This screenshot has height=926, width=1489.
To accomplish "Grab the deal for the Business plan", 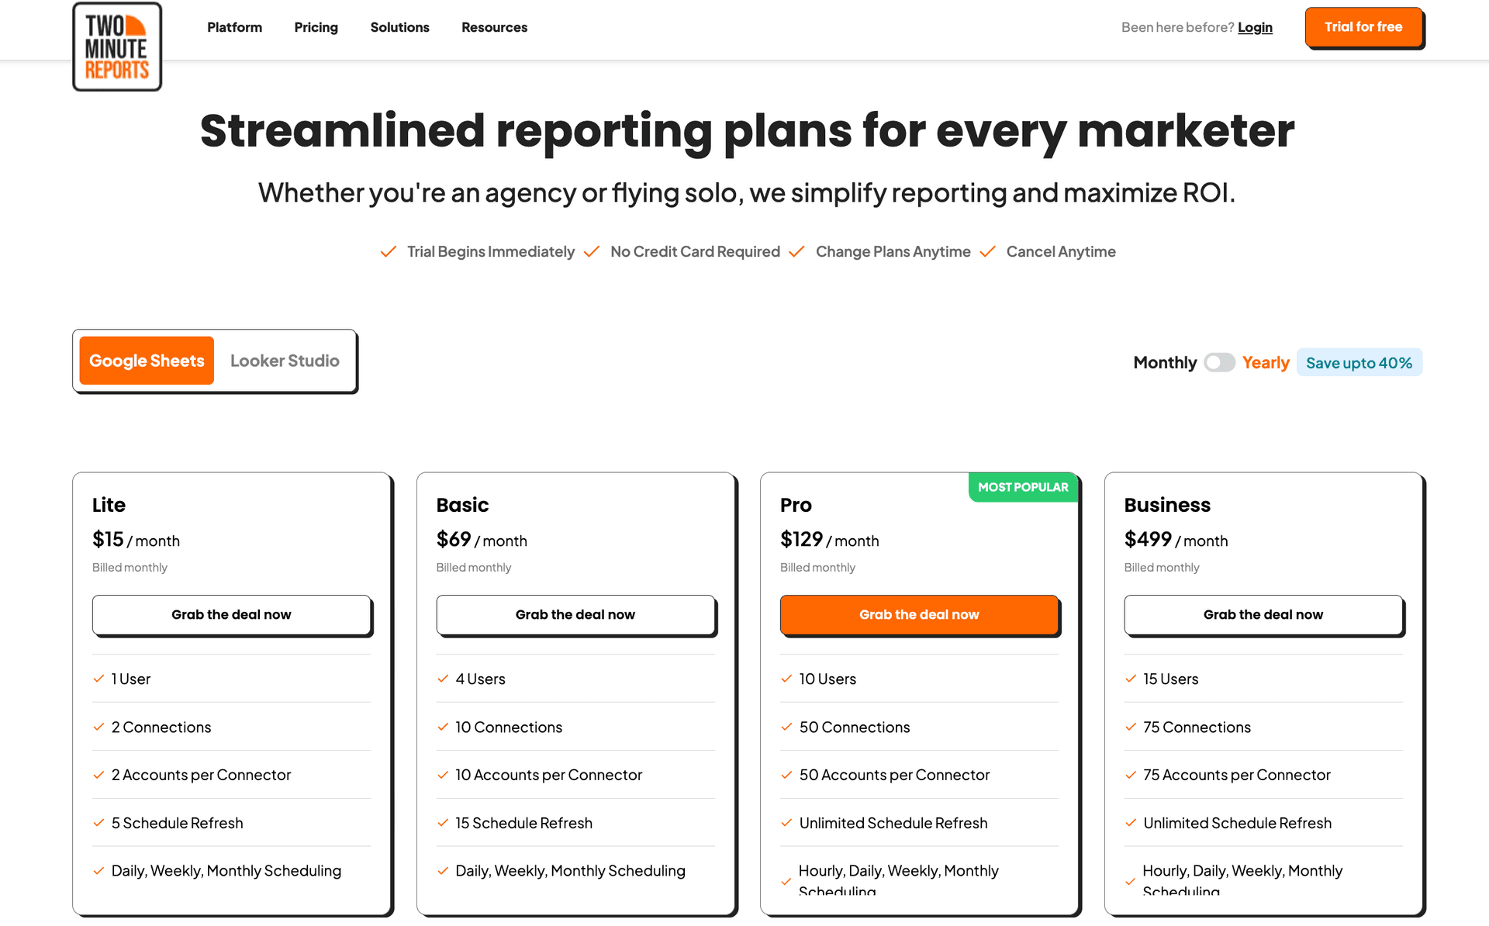I will [x=1263, y=614].
